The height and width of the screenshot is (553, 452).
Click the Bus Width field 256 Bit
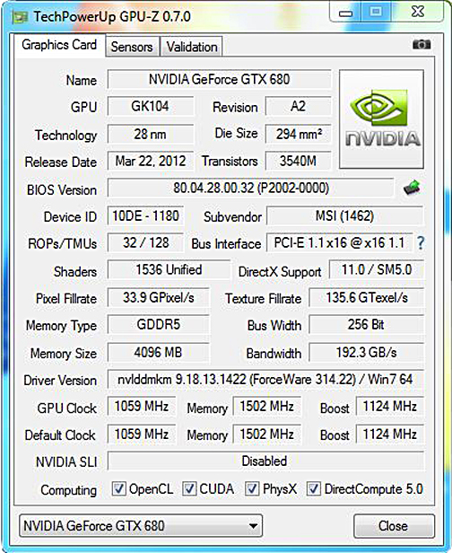click(x=367, y=324)
